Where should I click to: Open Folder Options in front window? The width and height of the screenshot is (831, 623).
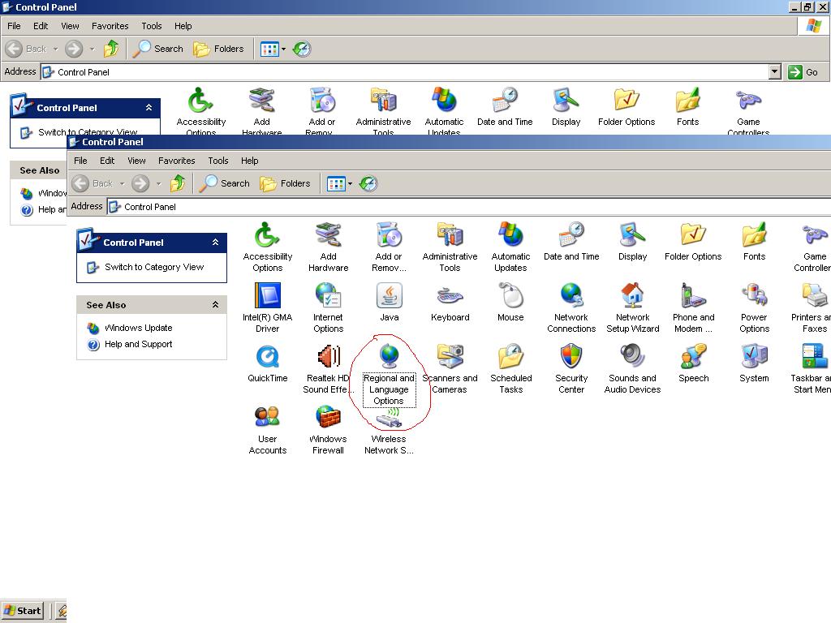pos(693,242)
